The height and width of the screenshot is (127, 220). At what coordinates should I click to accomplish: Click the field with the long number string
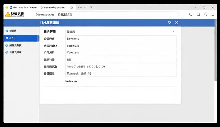[x=121, y=67]
